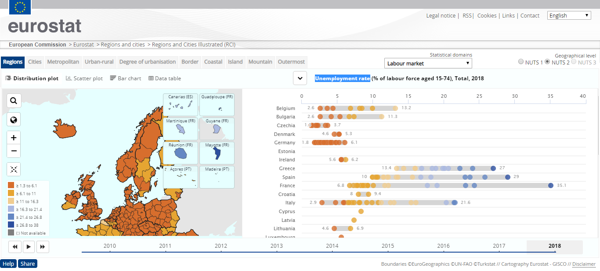Image resolution: width=600 pixels, height=271 pixels.
Task: Click the collapse arrows map icon
Action: point(14,169)
